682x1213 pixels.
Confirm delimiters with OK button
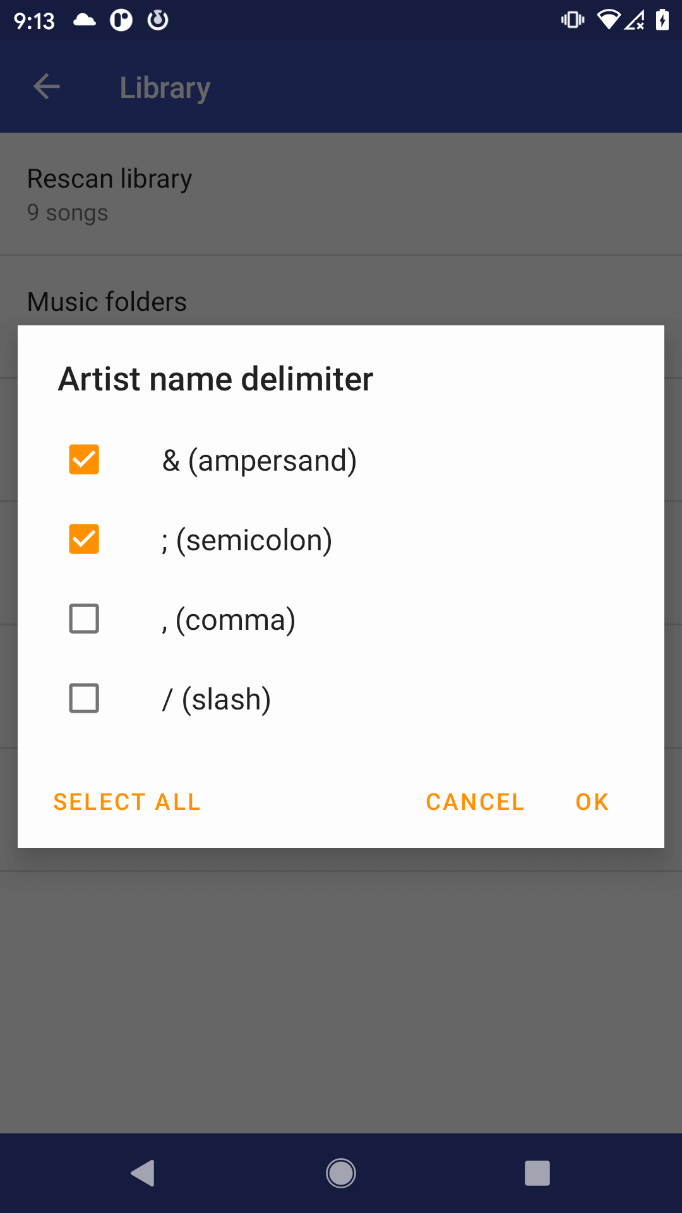592,802
